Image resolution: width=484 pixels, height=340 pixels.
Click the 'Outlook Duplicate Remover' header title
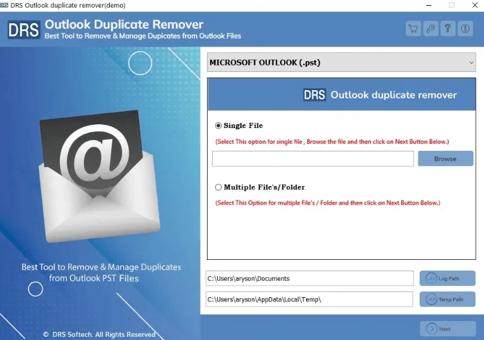pyautogui.click(x=124, y=25)
